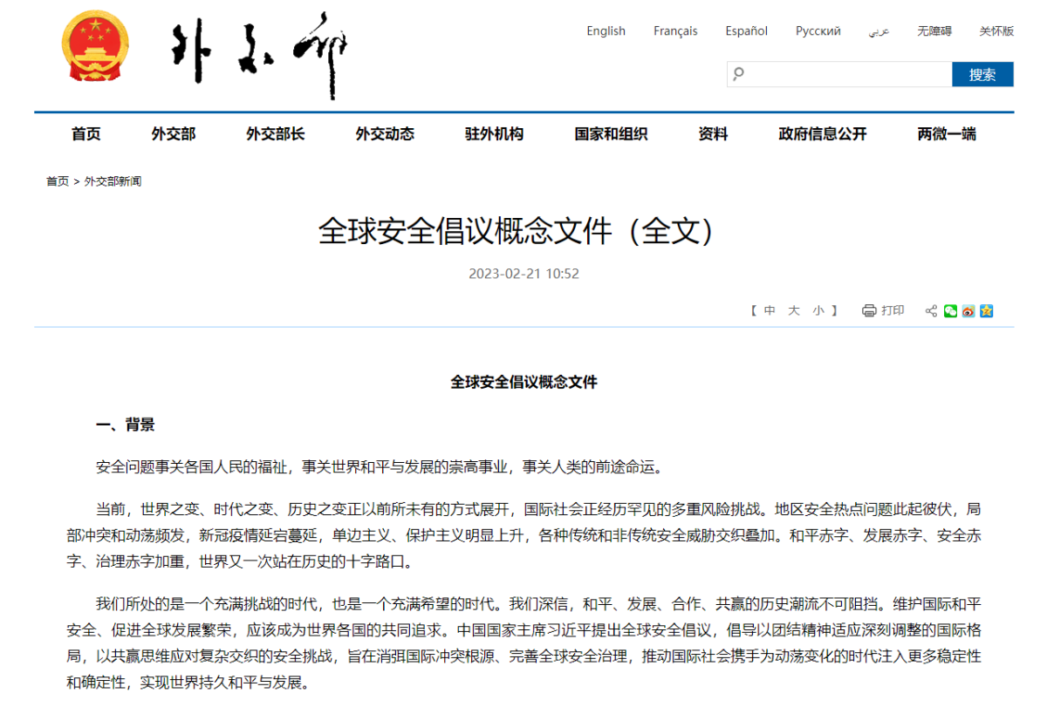Set font size to 大 (large)
The height and width of the screenshot is (707, 1047).
click(794, 311)
